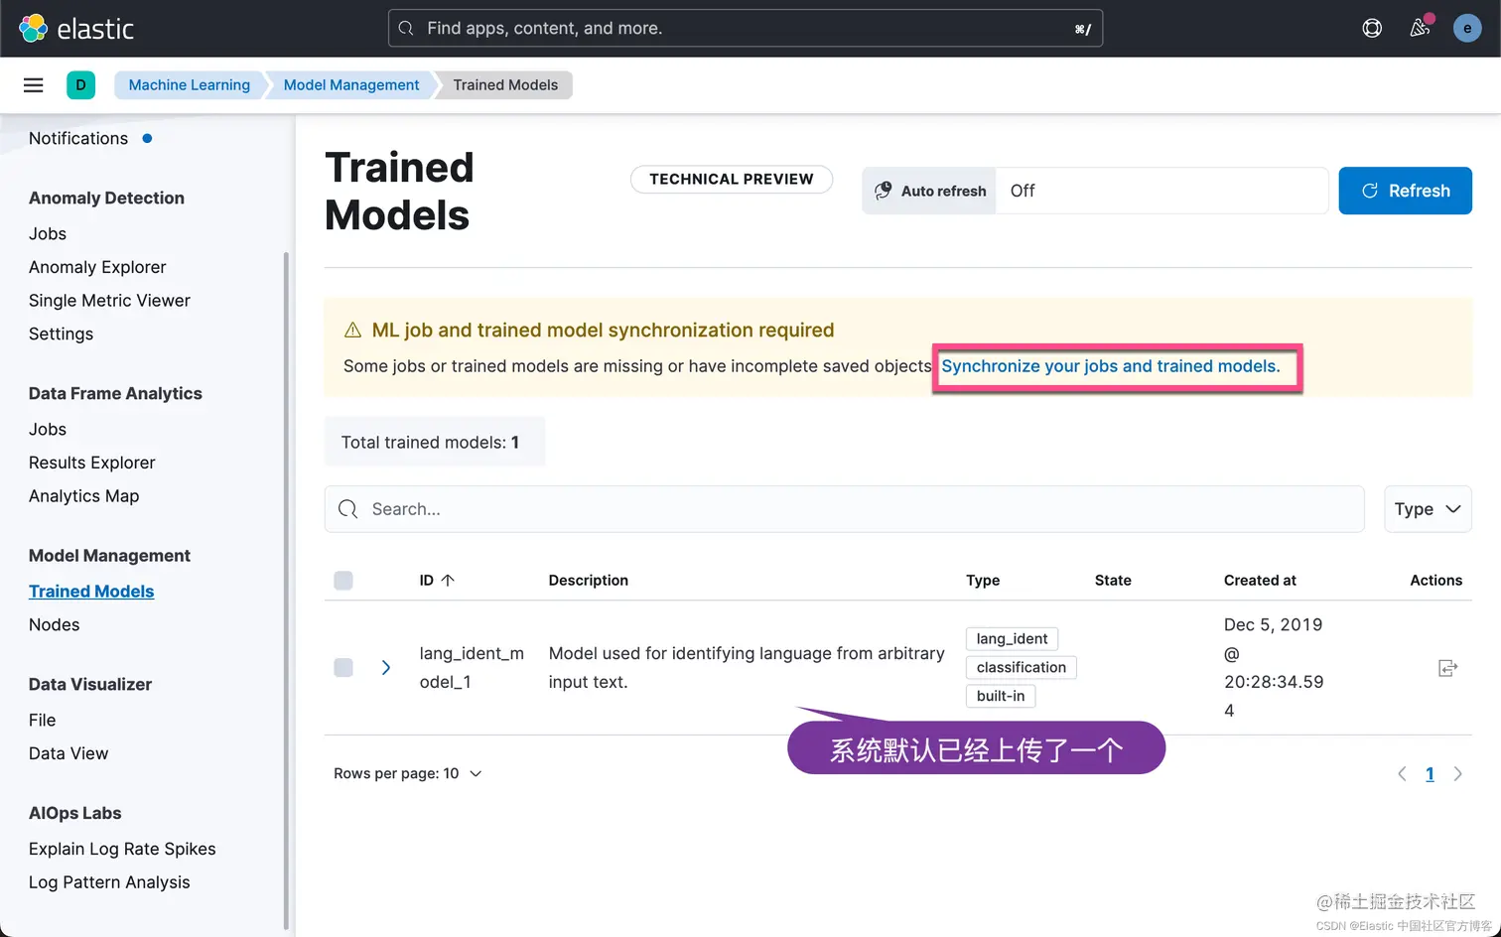
Task: Focus the global Find apps search field
Action: coord(746,29)
